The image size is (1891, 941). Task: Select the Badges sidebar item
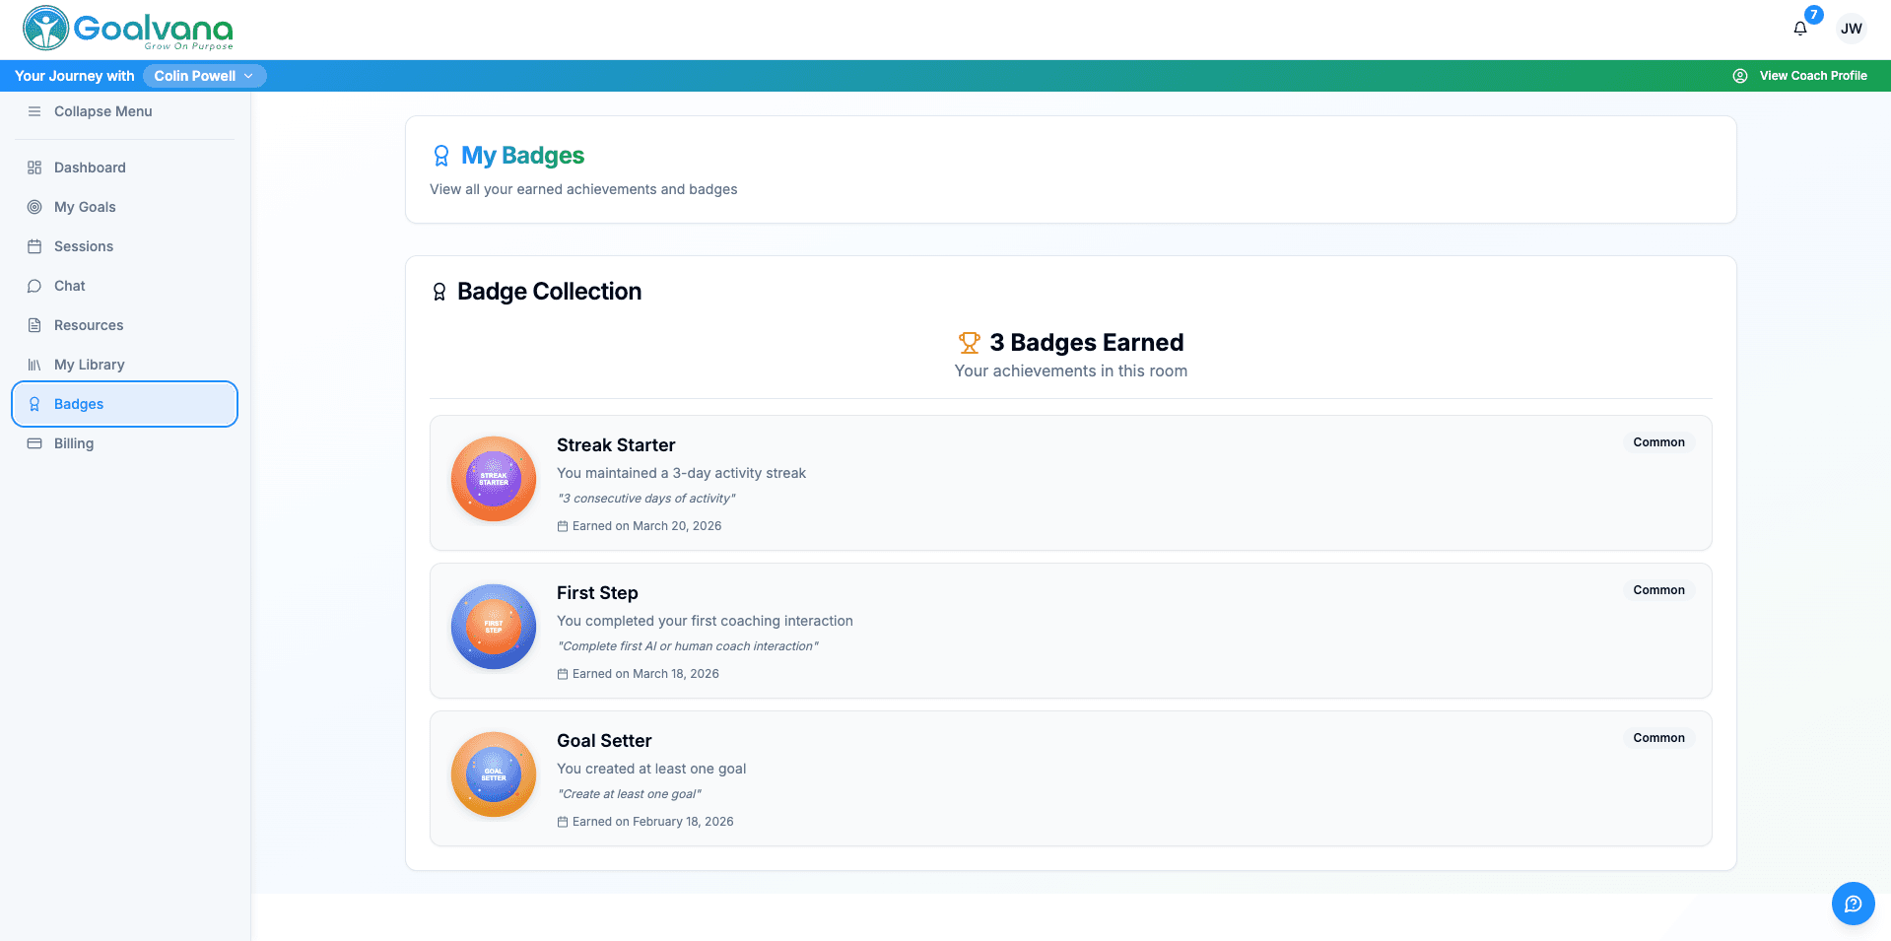[79, 404]
